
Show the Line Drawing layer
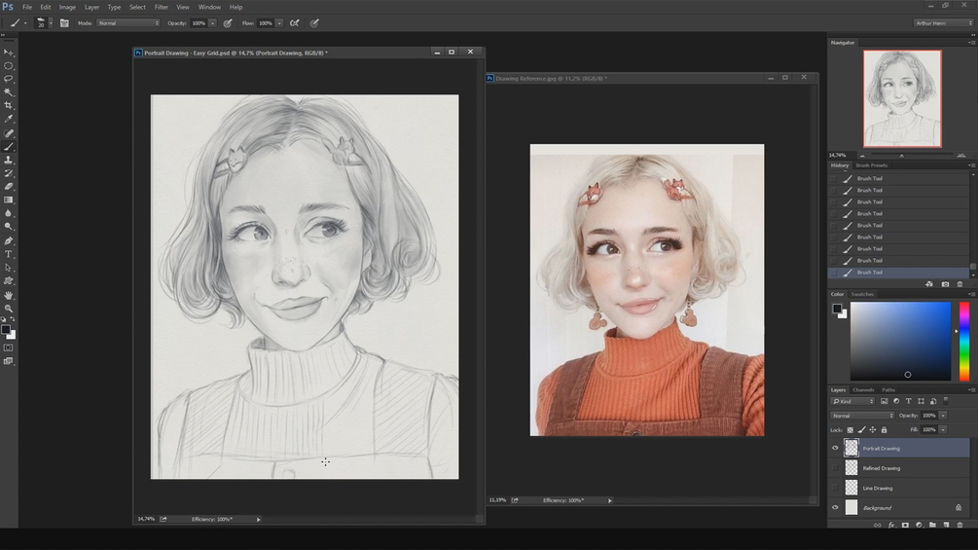[835, 488]
